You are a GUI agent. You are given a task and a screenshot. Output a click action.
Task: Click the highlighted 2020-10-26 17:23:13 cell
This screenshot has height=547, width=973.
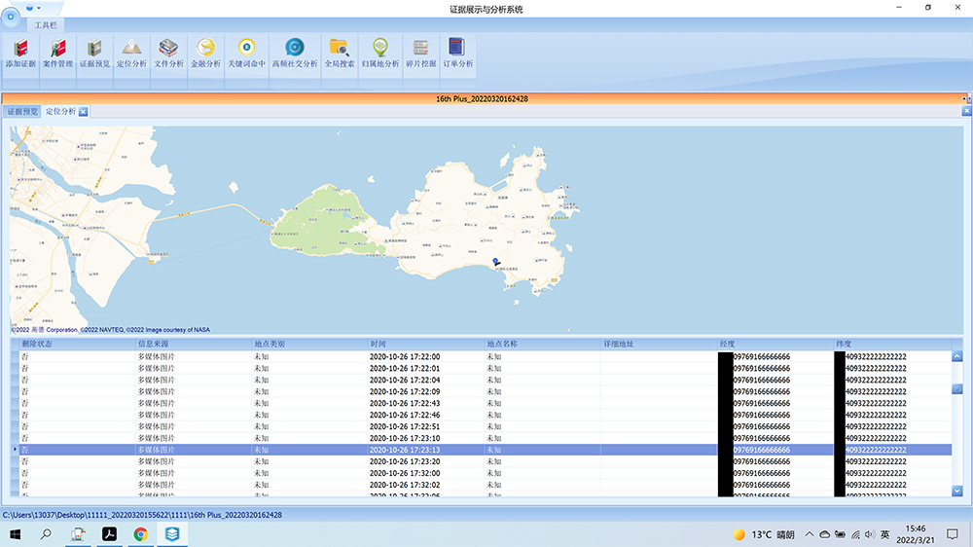426,450
